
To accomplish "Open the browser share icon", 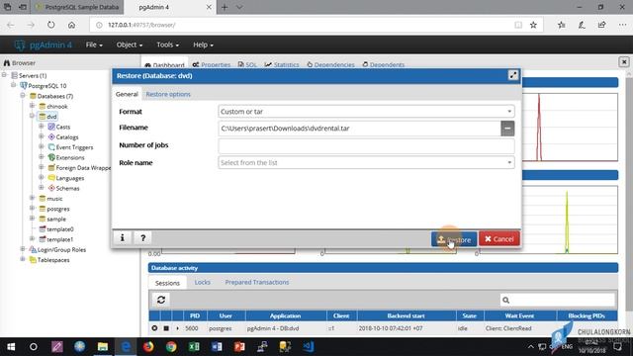I will pyautogui.click(x=601, y=25).
